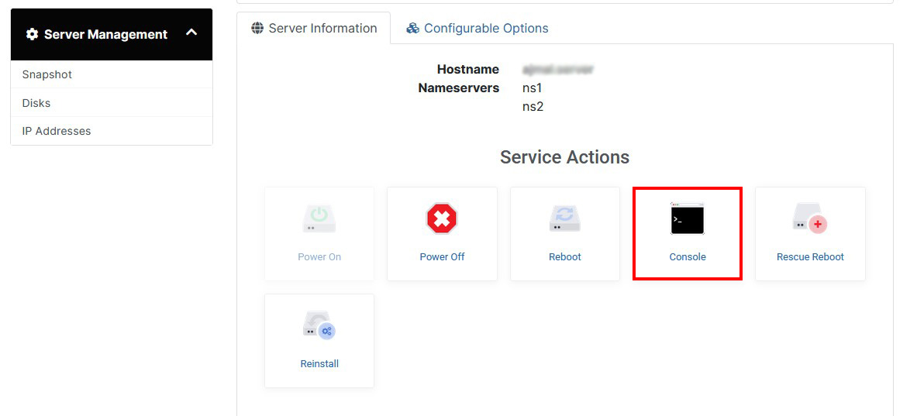Open Disks in the sidebar
Image resolution: width=917 pixels, height=416 pixels.
point(112,103)
